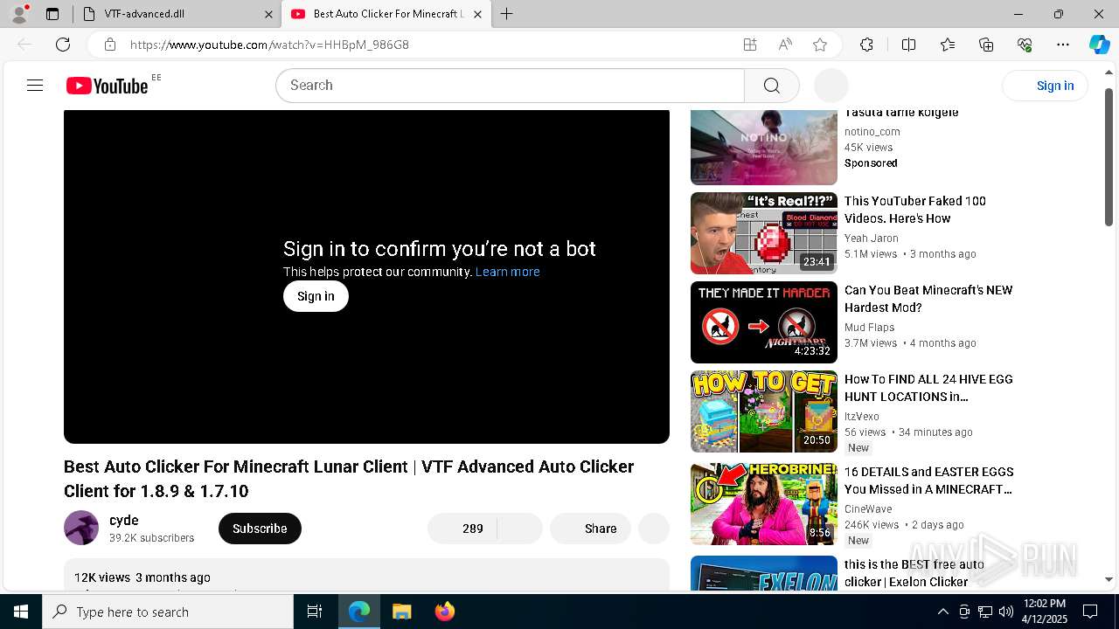The image size is (1119, 629).
Task: Close the Best Auto Clicker YouTube tab
Action: (477, 14)
